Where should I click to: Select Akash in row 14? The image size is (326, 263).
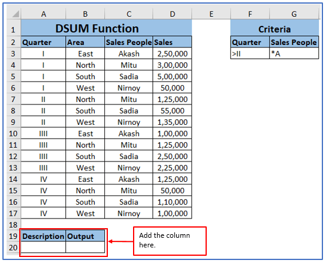[x=129, y=179]
